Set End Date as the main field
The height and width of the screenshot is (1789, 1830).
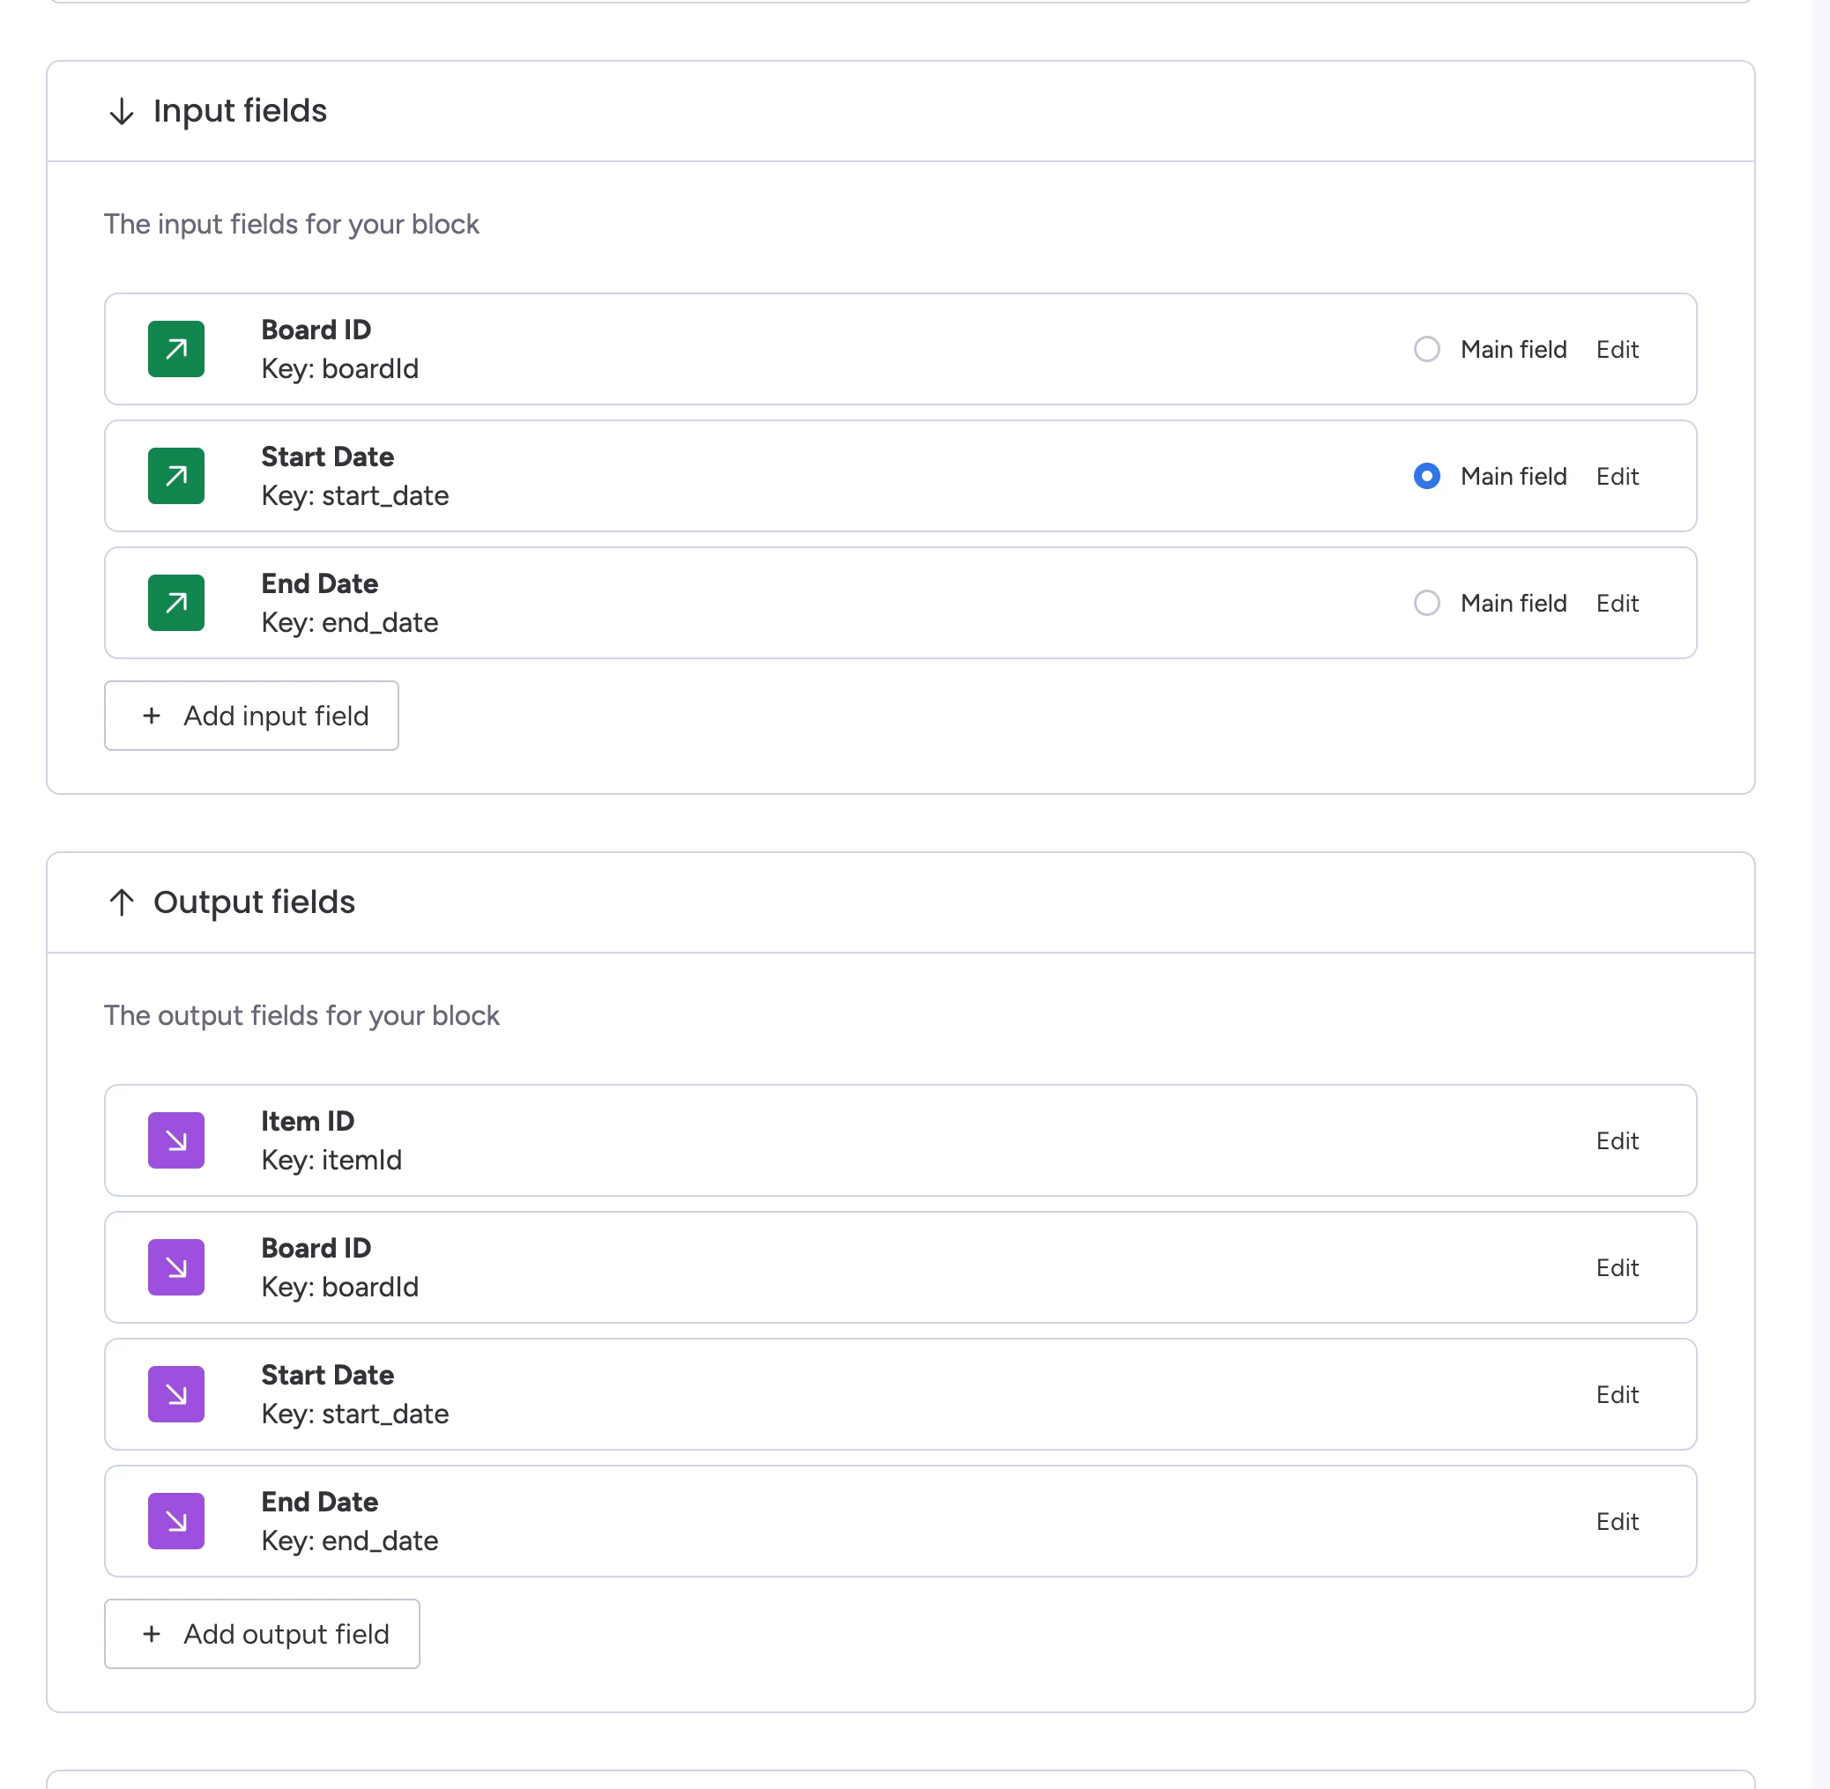1426,603
